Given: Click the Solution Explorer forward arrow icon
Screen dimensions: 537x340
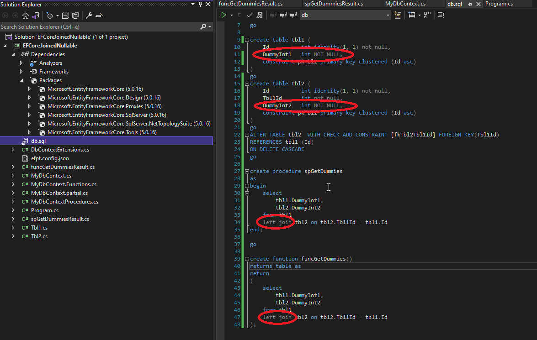Looking at the screenshot, I should click(16, 16).
